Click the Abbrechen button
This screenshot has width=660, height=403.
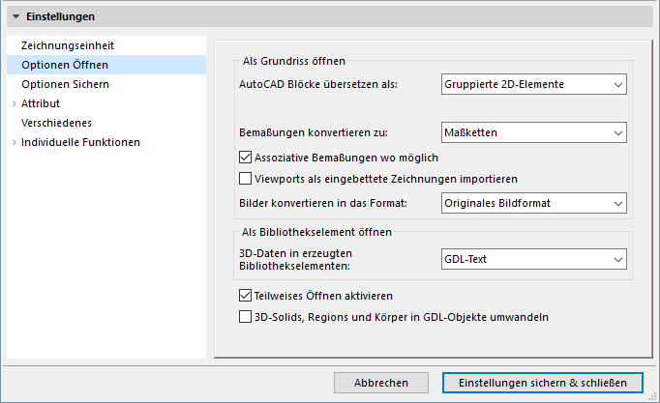coord(380,383)
